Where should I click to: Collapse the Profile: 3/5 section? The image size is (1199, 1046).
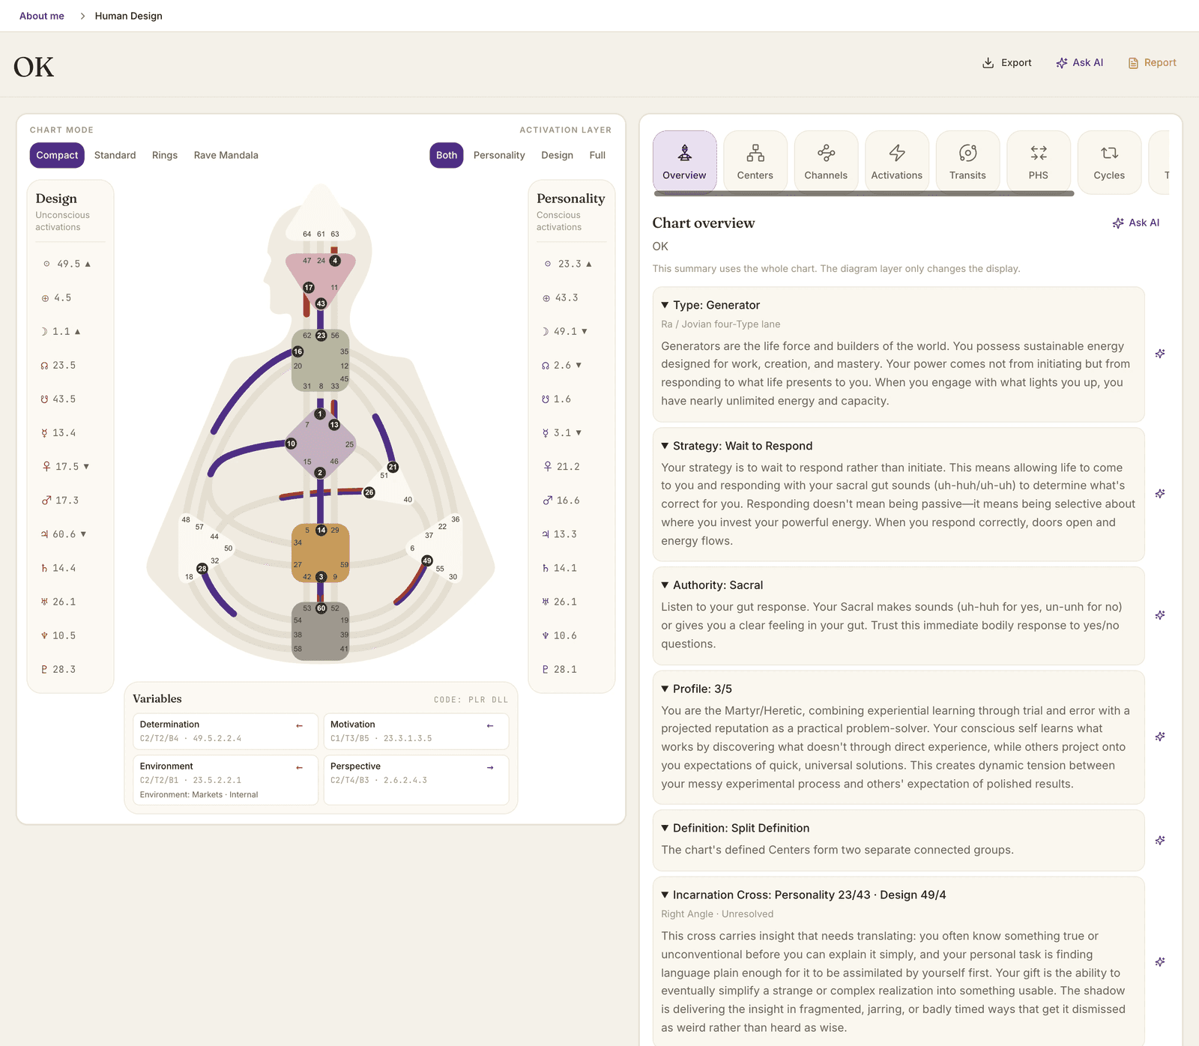[665, 689]
